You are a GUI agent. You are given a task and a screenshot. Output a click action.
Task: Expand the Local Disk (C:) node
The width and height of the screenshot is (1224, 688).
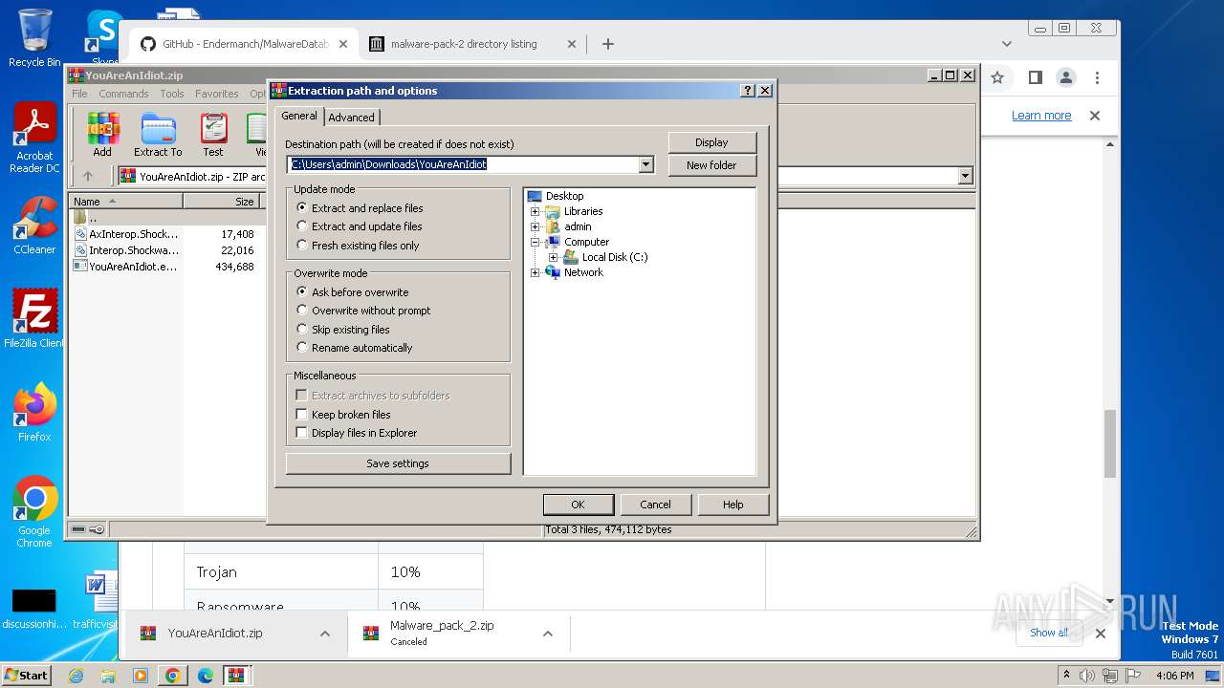click(x=553, y=257)
